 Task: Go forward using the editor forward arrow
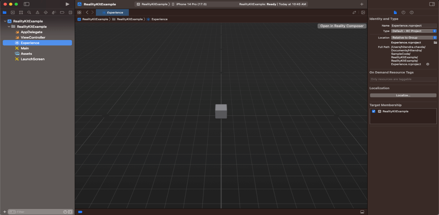[x=92, y=12]
